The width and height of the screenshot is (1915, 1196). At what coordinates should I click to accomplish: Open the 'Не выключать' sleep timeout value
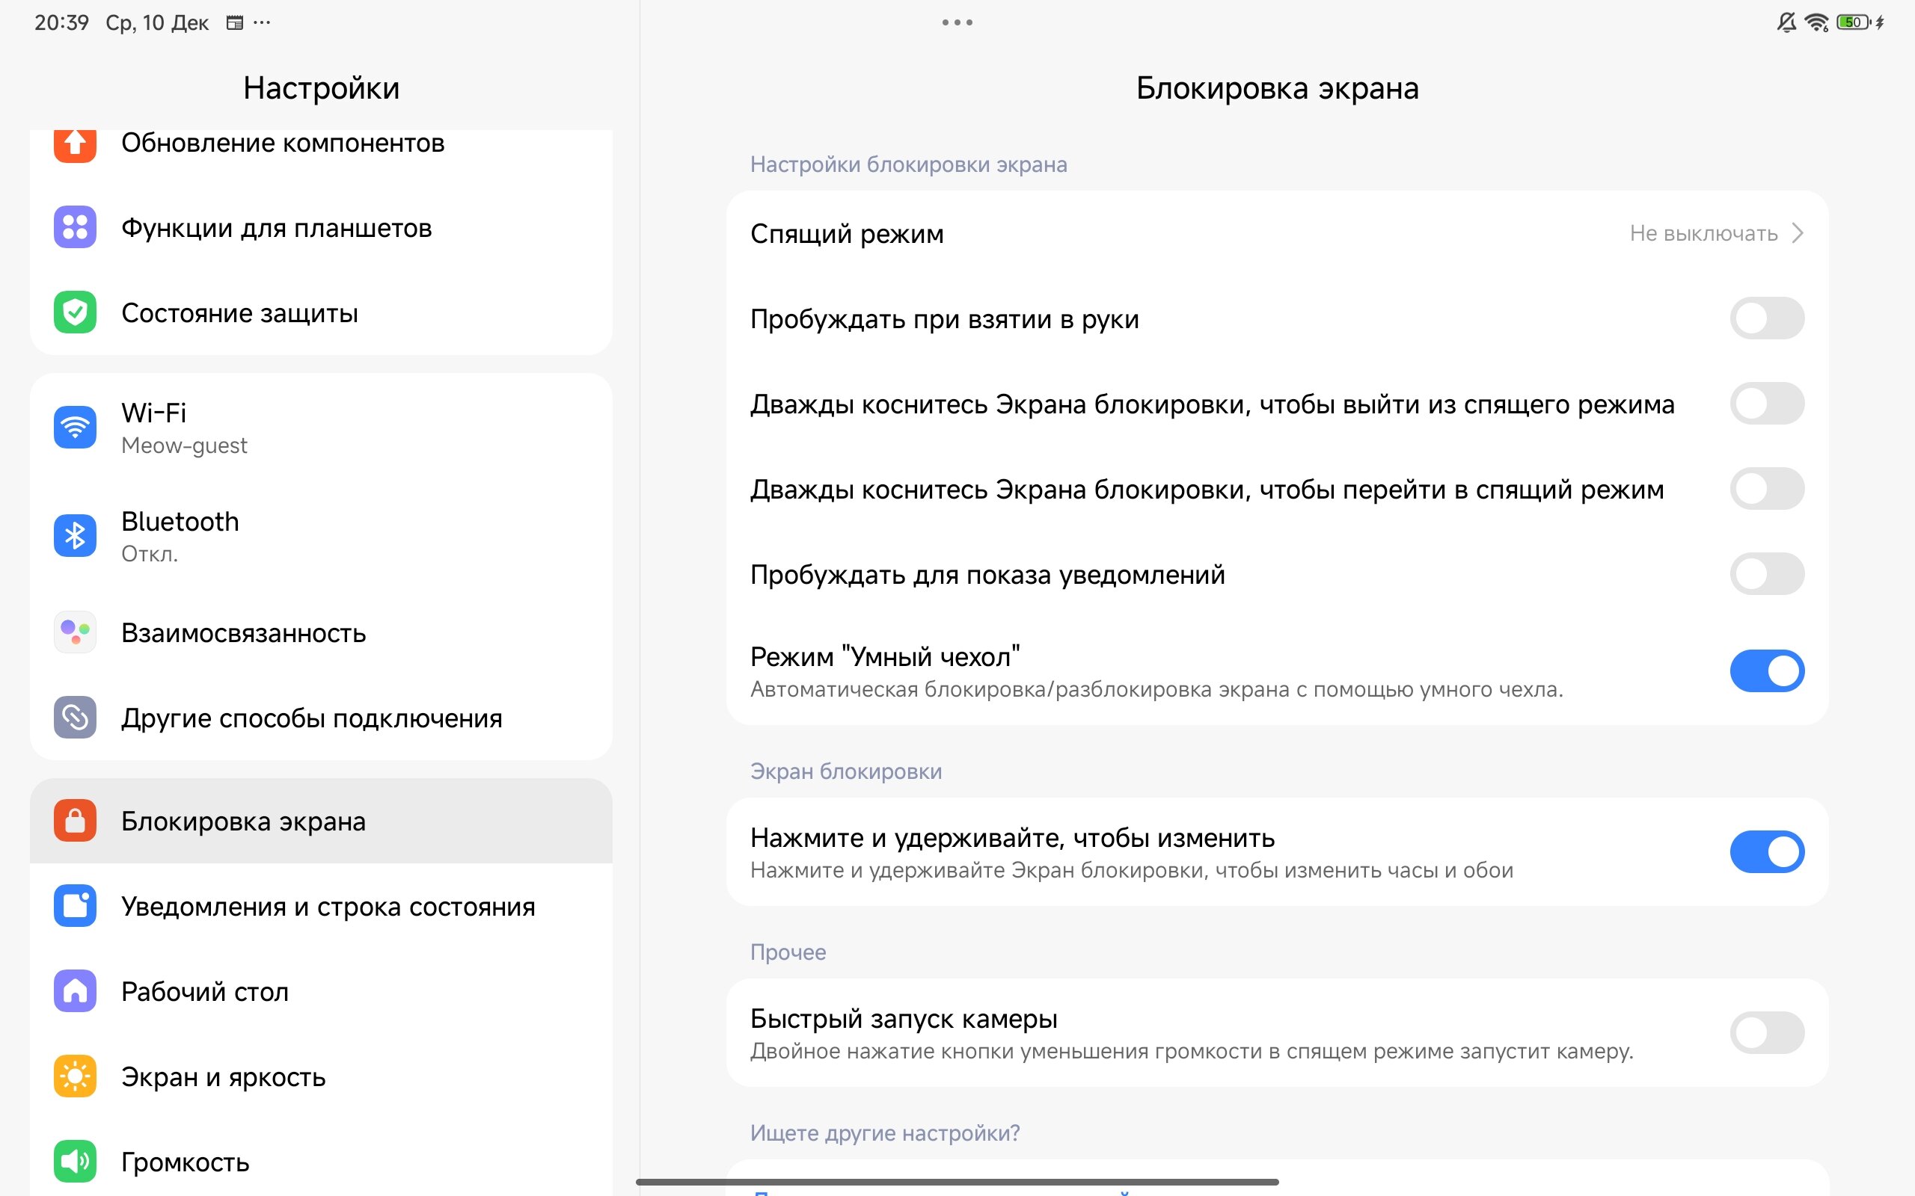pos(1703,233)
